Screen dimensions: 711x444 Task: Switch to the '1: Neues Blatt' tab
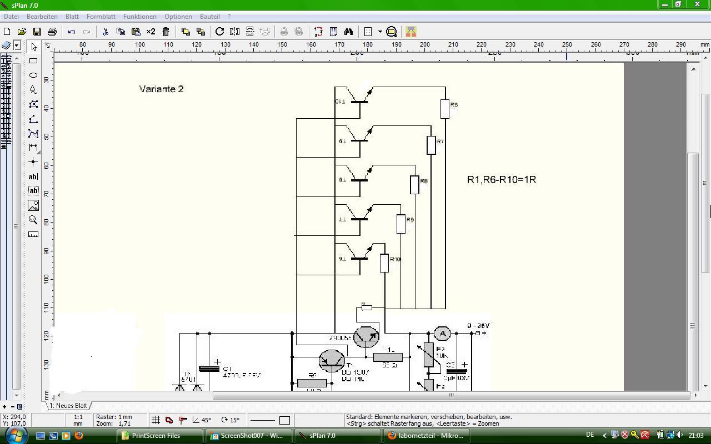[68, 406]
